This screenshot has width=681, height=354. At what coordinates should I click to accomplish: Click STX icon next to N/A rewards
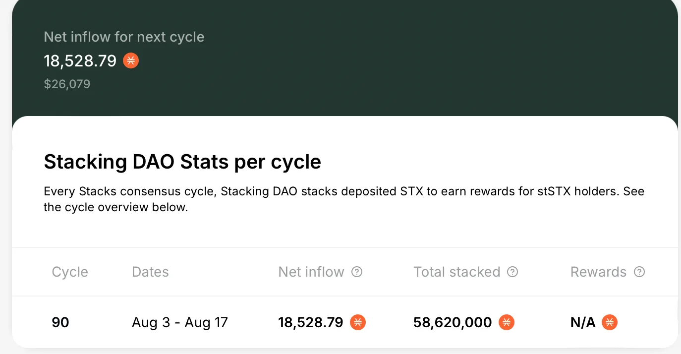click(x=610, y=322)
